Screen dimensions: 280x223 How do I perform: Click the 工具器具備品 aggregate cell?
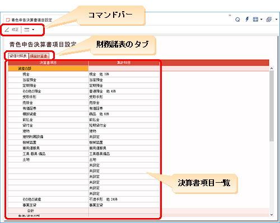pos(124,154)
